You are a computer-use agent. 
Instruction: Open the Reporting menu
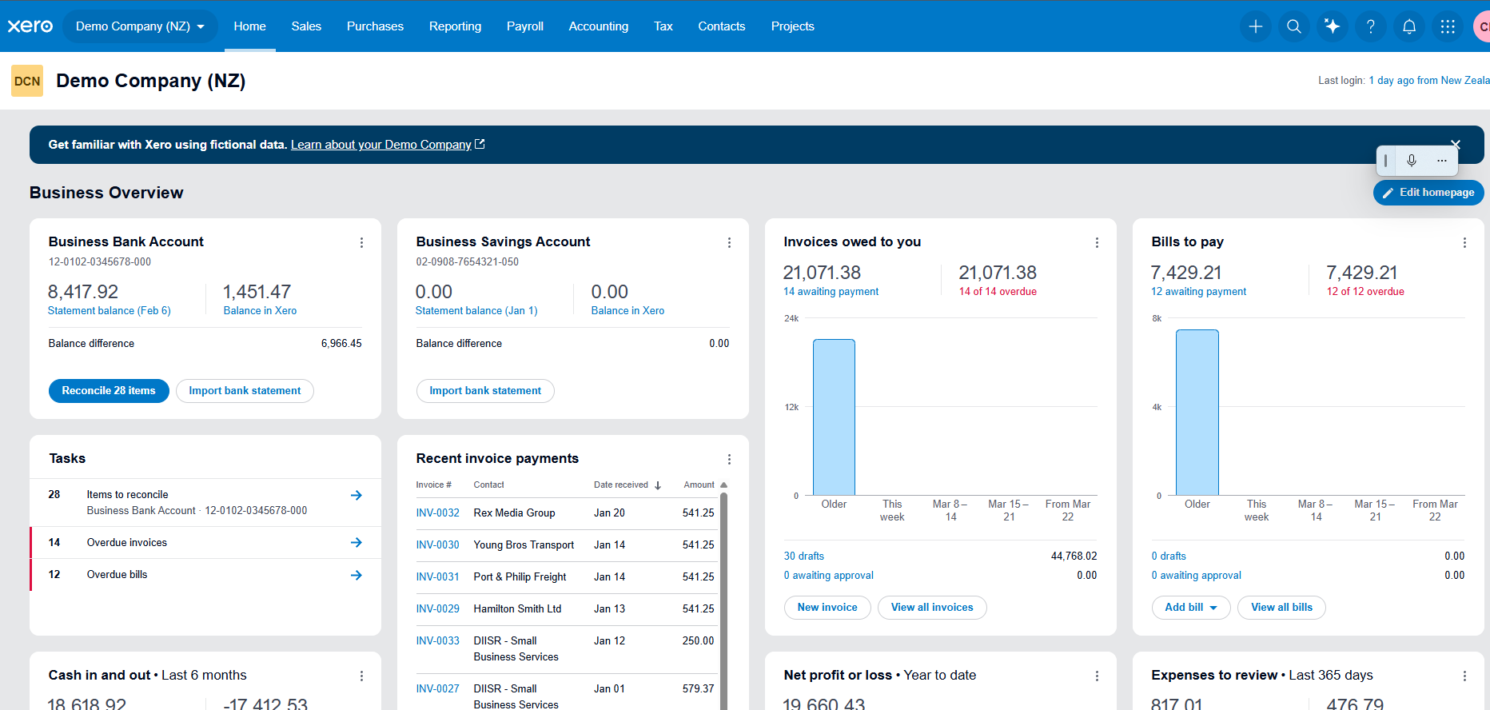click(x=455, y=26)
